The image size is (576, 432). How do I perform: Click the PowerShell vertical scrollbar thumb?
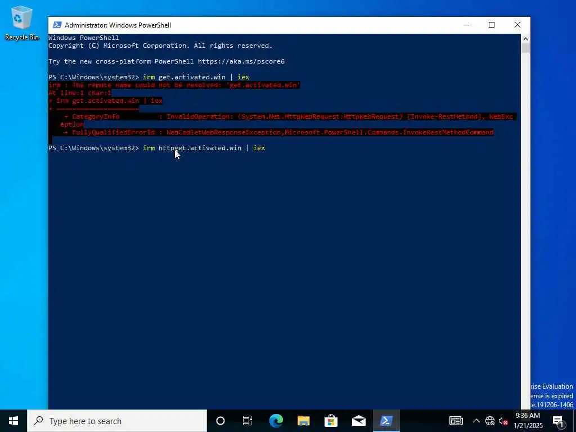525,48
